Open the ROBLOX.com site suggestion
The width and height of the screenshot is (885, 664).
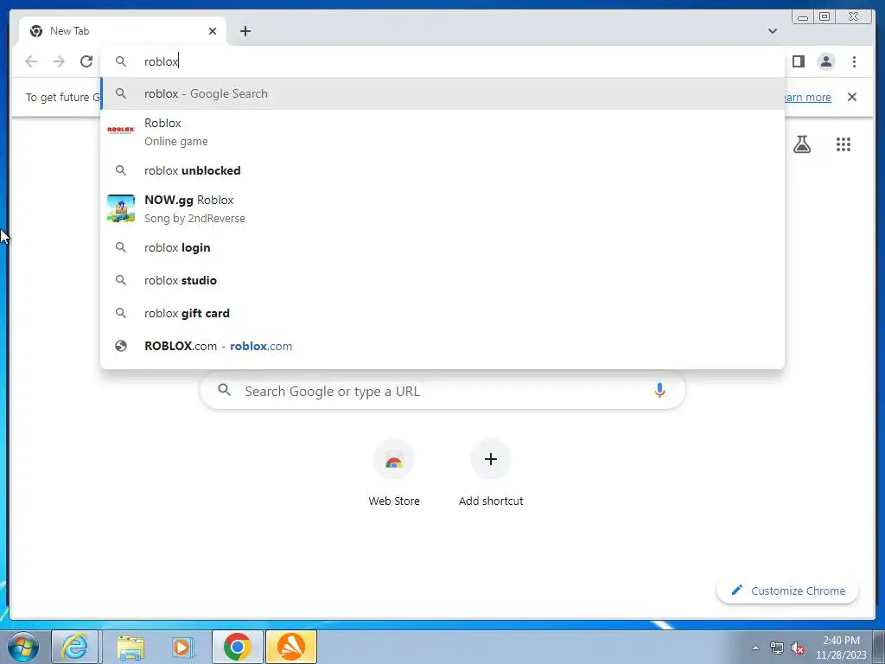442,346
